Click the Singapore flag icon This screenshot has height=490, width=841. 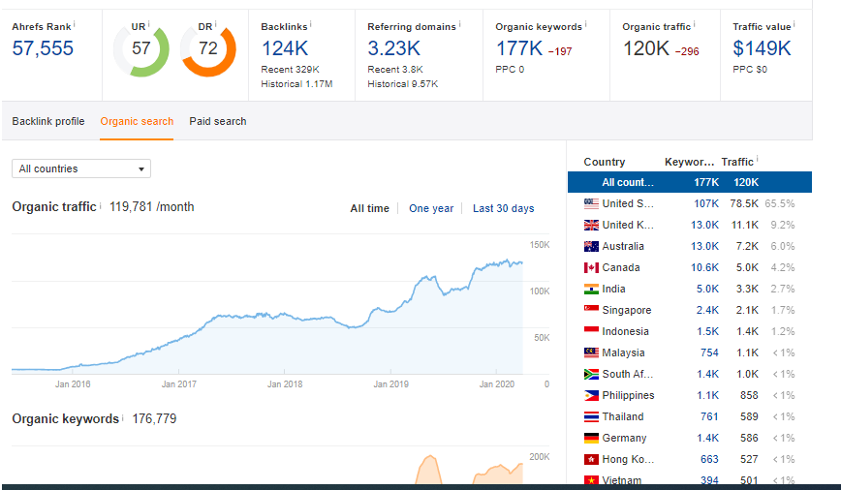coord(591,310)
